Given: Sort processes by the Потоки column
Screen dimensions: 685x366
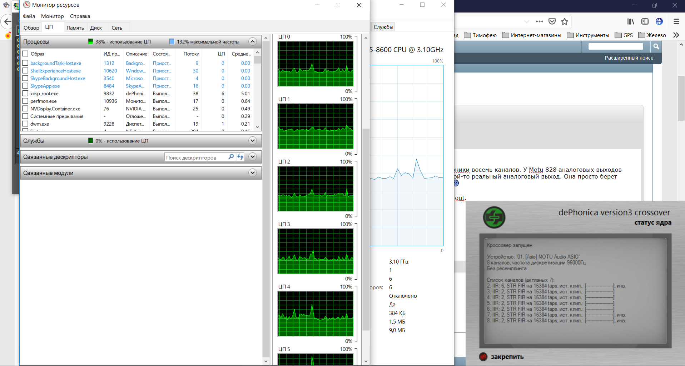Looking at the screenshot, I should pos(189,54).
